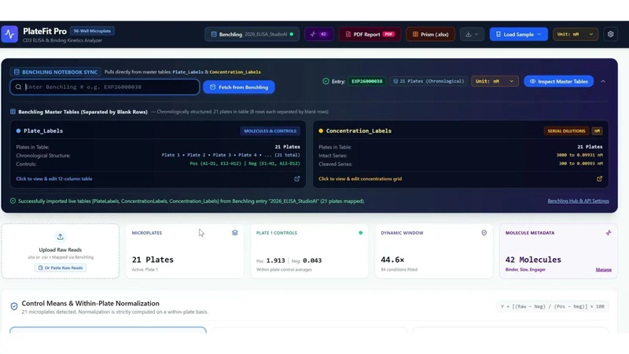
Task: Inspect Master Tables
Action: pos(558,82)
